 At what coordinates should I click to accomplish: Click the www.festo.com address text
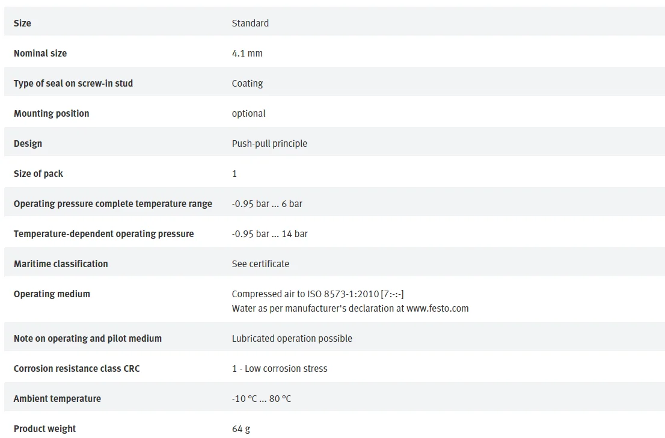click(438, 309)
